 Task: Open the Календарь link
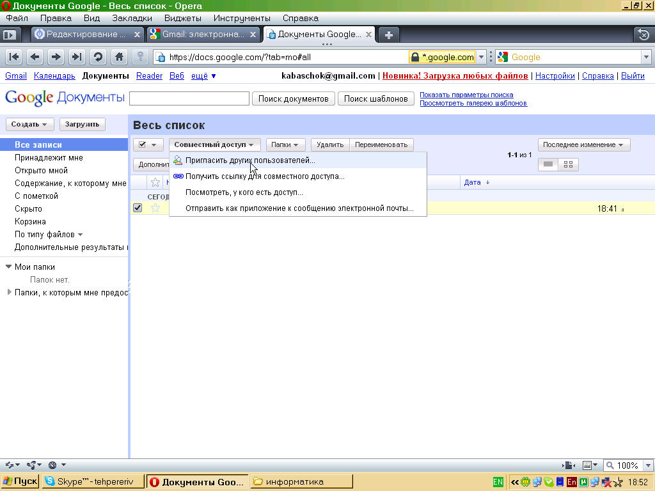54,76
